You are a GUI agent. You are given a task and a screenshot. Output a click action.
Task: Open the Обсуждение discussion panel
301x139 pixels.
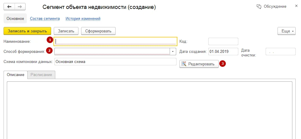[271, 6]
